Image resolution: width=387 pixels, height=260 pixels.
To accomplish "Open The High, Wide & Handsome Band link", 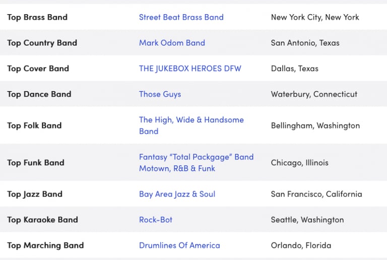I will (191, 120).
